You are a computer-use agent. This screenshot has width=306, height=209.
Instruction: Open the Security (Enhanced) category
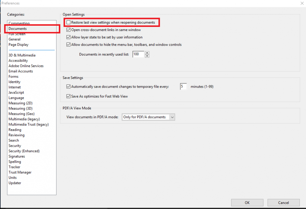(24, 151)
